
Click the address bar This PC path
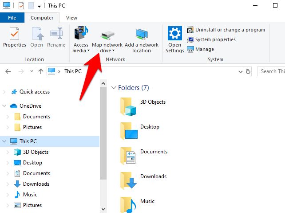coord(73,71)
